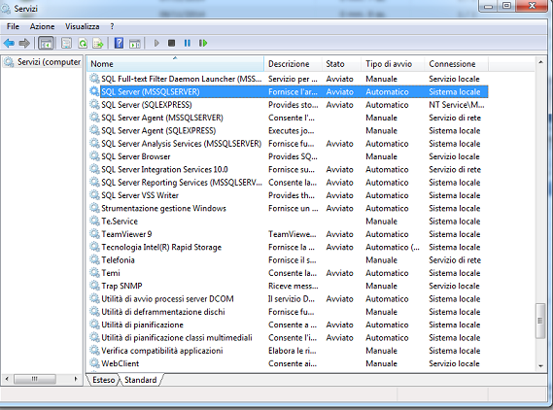553x410 pixels.
Task: Click the vertical scrollbar thumb
Action: coord(540,321)
